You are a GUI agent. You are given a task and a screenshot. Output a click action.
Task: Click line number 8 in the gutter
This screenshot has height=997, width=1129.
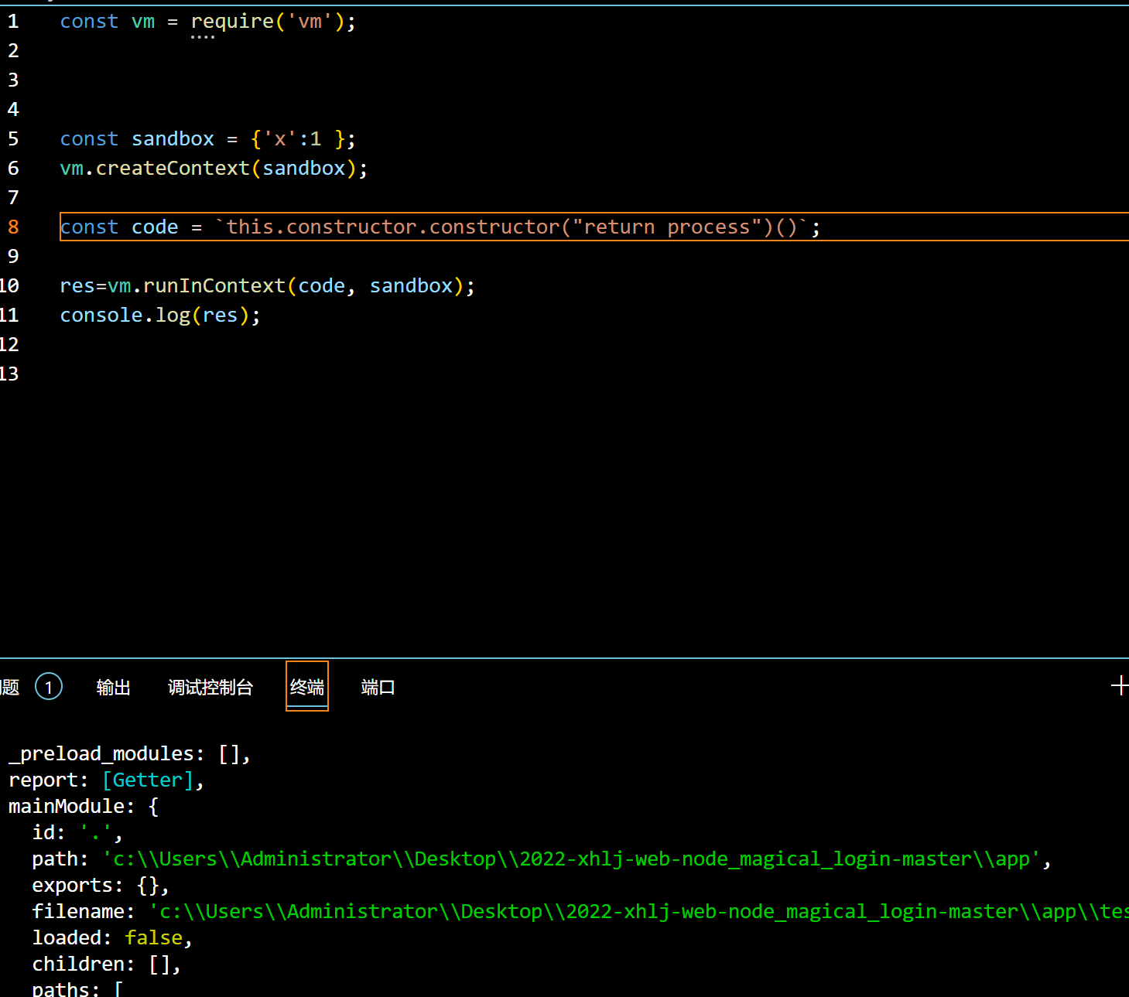13,227
